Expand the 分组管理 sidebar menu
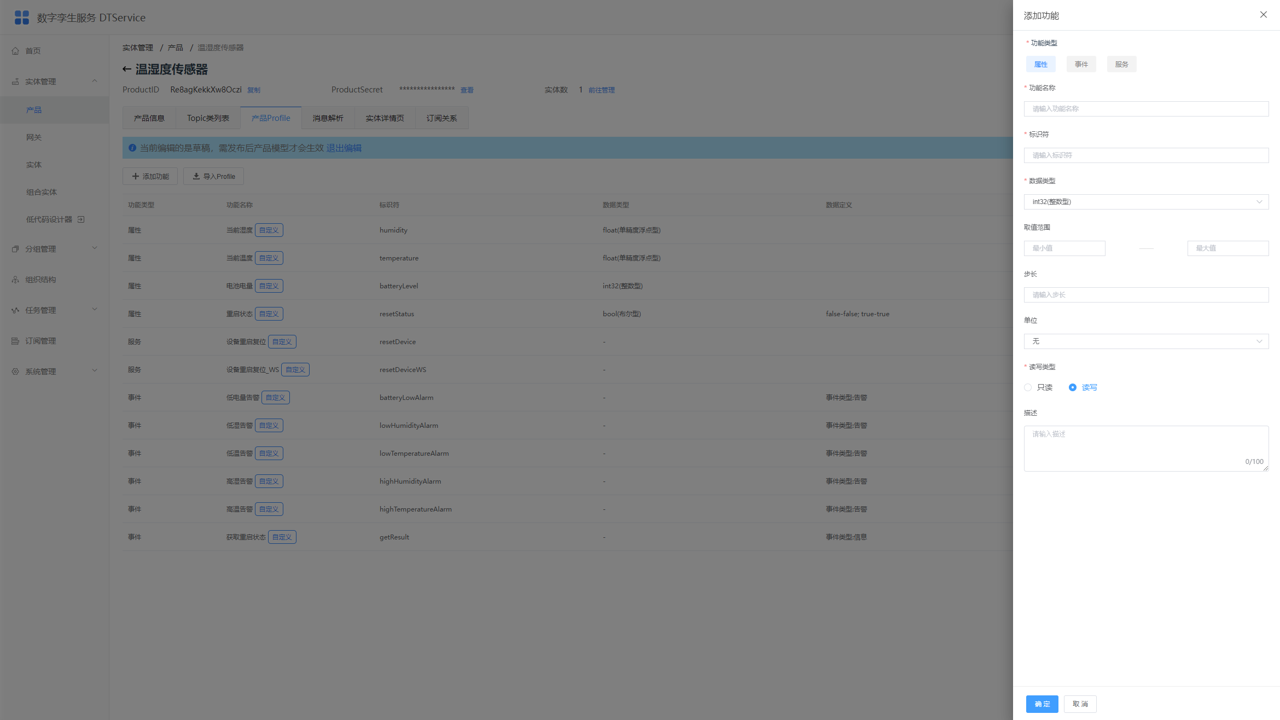The width and height of the screenshot is (1280, 720). (55, 249)
